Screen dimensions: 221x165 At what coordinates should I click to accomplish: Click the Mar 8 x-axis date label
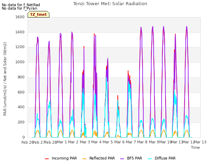[142, 142]
